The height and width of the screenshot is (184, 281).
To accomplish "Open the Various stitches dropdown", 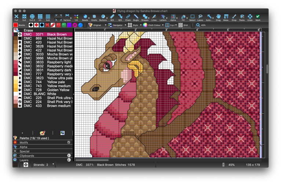I will coord(71,18).
